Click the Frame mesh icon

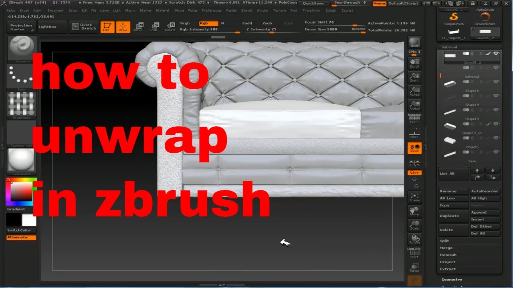coord(414,197)
